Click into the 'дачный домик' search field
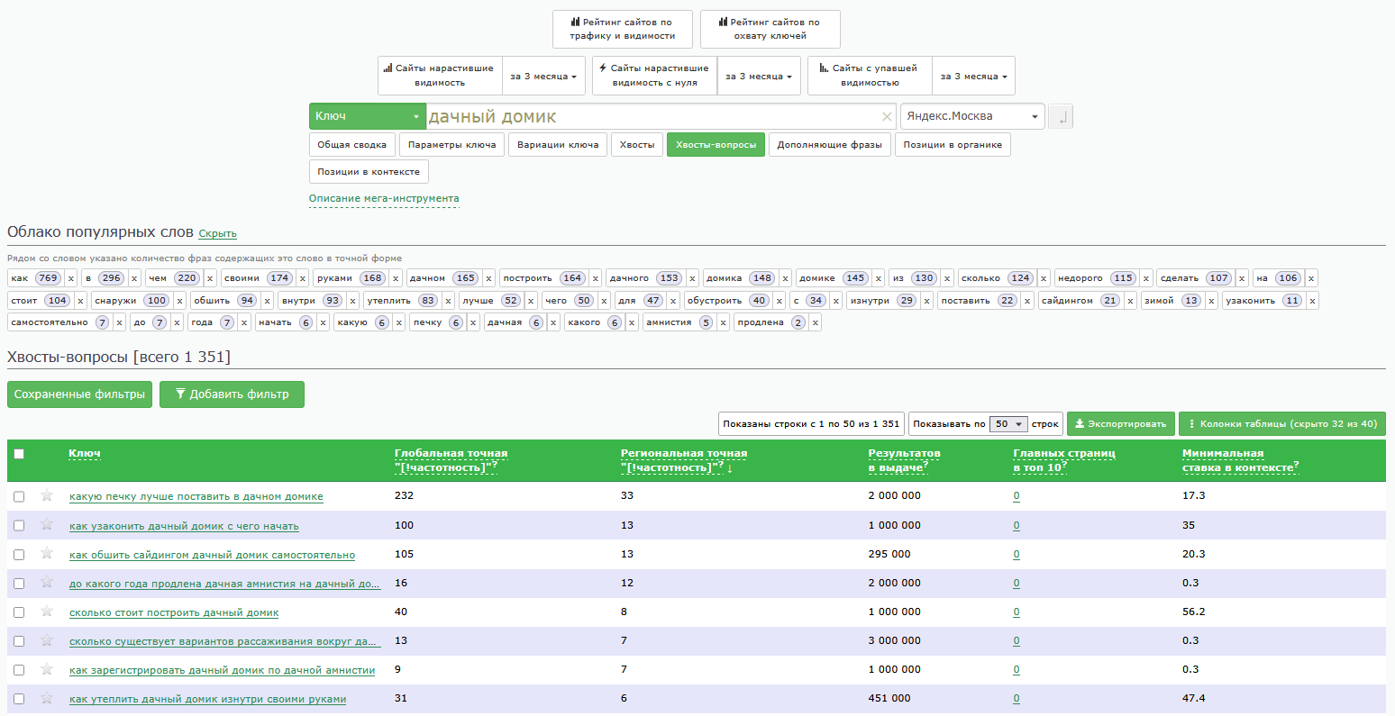This screenshot has height=716, width=1395. click(x=649, y=116)
